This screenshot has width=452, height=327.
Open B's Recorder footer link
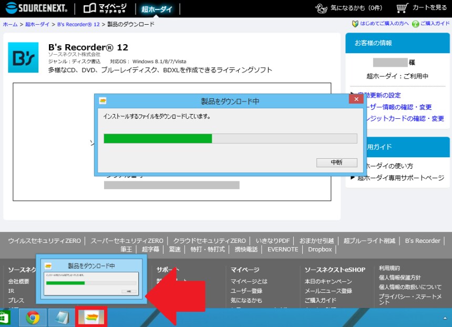(423, 241)
